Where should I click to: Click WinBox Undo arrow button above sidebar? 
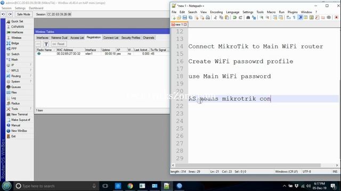(3, 14)
